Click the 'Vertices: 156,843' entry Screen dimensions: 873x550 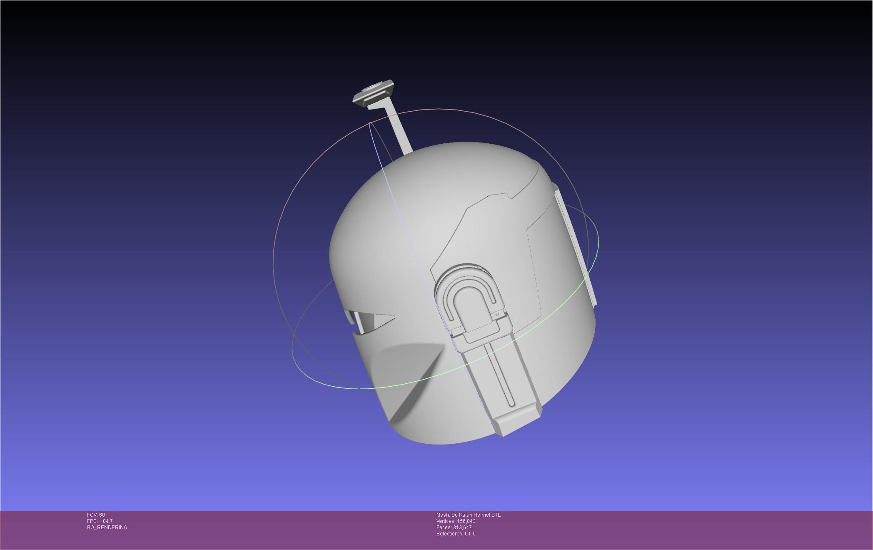pos(456,521)
